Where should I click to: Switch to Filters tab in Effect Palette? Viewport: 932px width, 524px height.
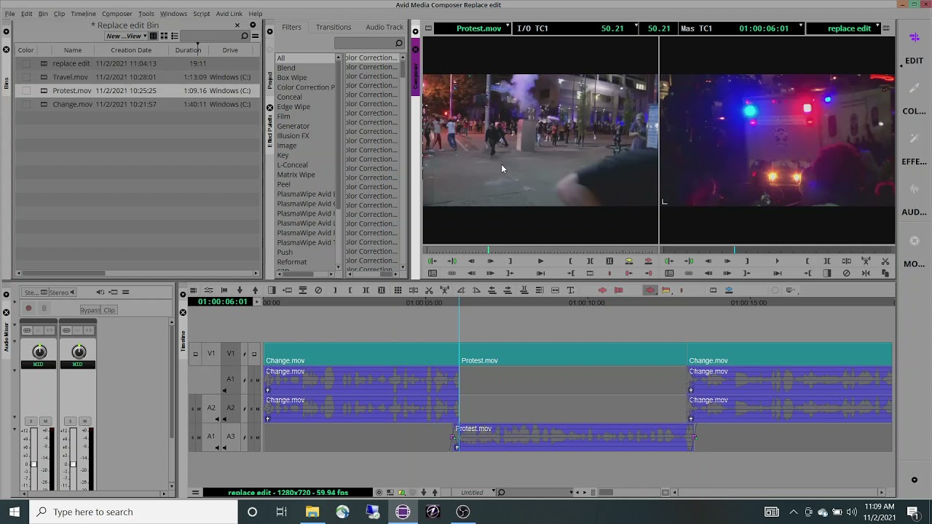tap(291, 28)
